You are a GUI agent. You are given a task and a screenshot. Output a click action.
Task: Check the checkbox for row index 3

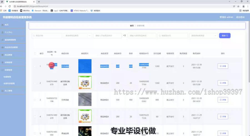[35, 100]
